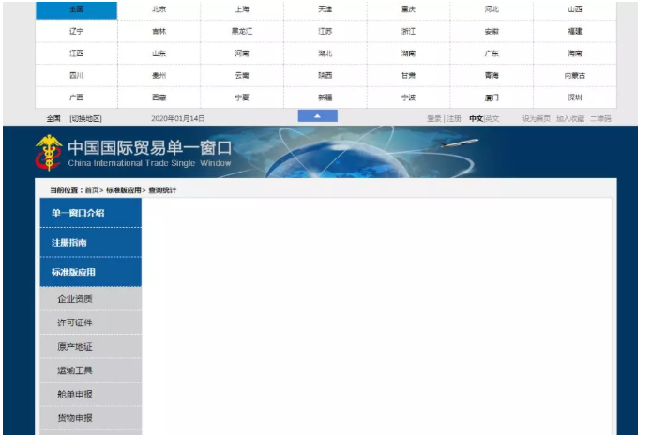
Task: Click the 广东 region
Action: [492, 53]
